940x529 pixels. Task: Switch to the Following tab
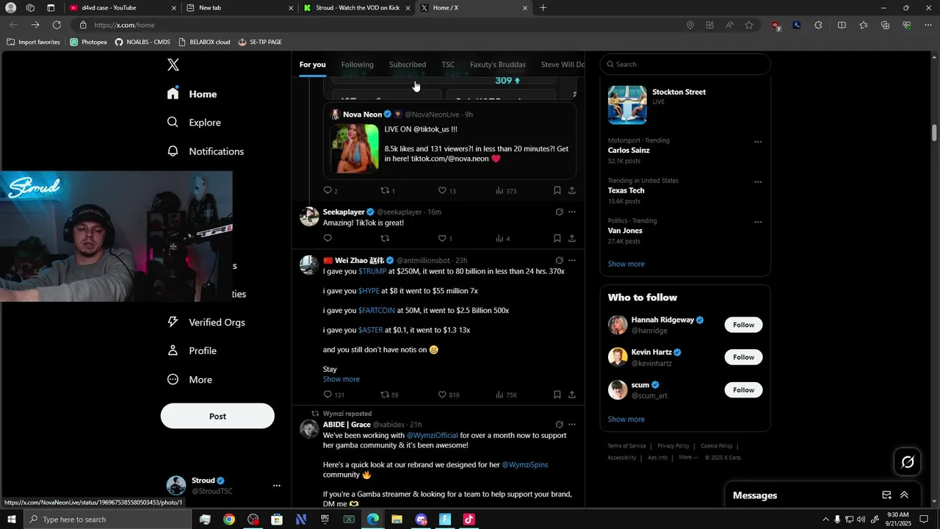357,65
